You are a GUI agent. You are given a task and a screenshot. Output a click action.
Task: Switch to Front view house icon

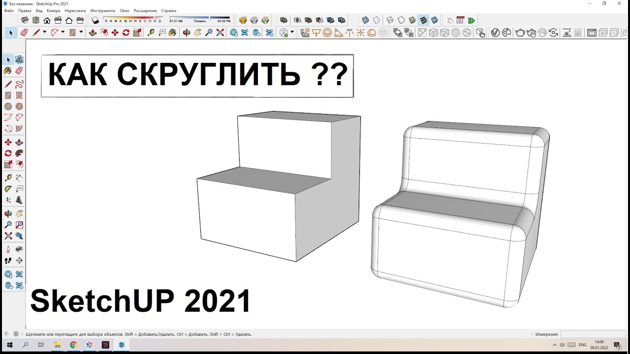(47, 20)
